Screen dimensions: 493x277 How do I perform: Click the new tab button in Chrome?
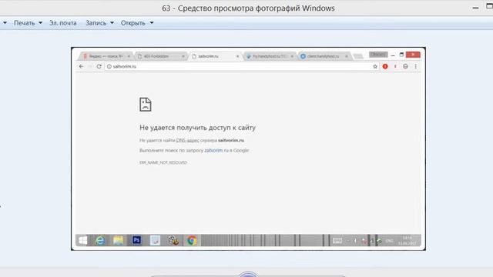pyautogui.click(x=357, y=56)
